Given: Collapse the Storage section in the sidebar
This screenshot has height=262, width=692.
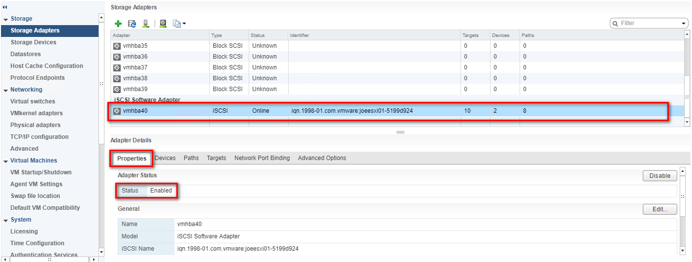Looking at the screenshot, I should [x=5, y=19].
